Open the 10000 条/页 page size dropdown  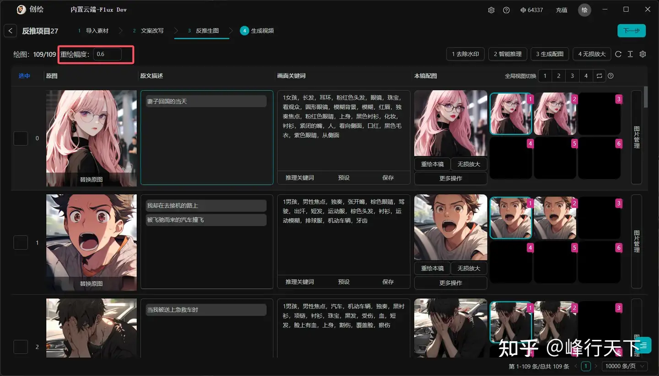click(625, 366)
